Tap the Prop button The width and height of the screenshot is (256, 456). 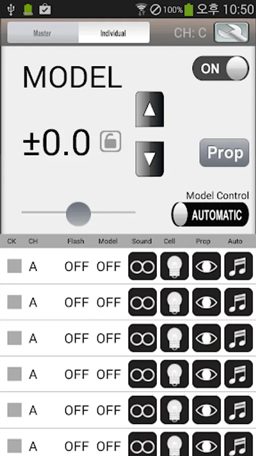(x=224, y=153)
